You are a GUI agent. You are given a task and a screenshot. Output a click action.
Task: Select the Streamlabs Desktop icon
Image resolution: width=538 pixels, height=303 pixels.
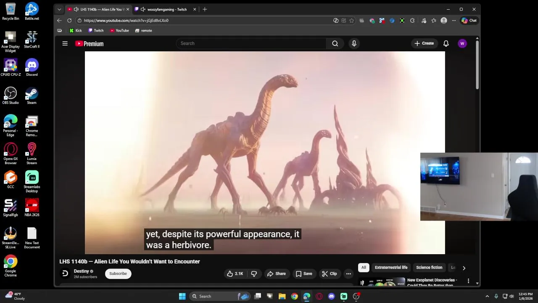[x=32, y=182]
